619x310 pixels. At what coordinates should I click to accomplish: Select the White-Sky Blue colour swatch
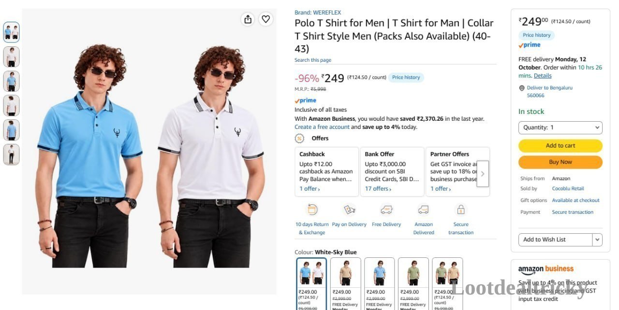[x=311, y=284]
